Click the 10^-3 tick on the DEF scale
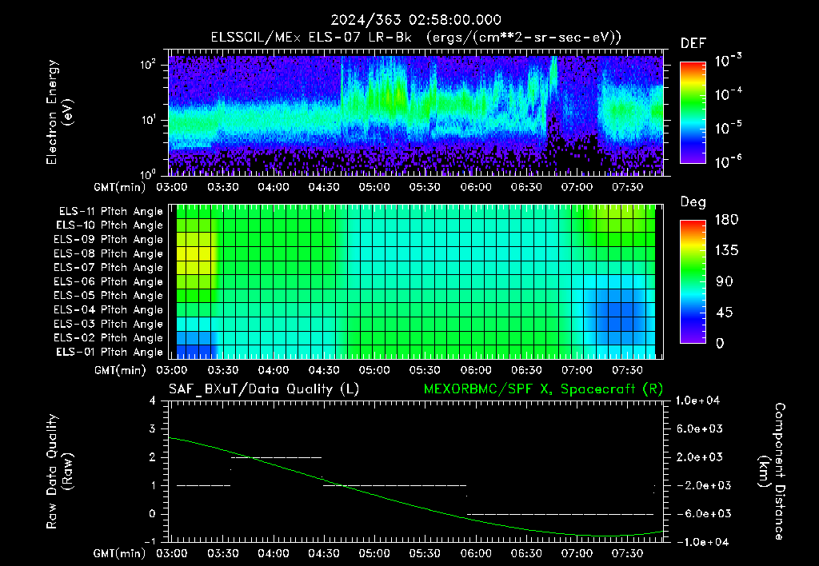Viewport: 819px width, 566px height. click(x=728, y=61)
